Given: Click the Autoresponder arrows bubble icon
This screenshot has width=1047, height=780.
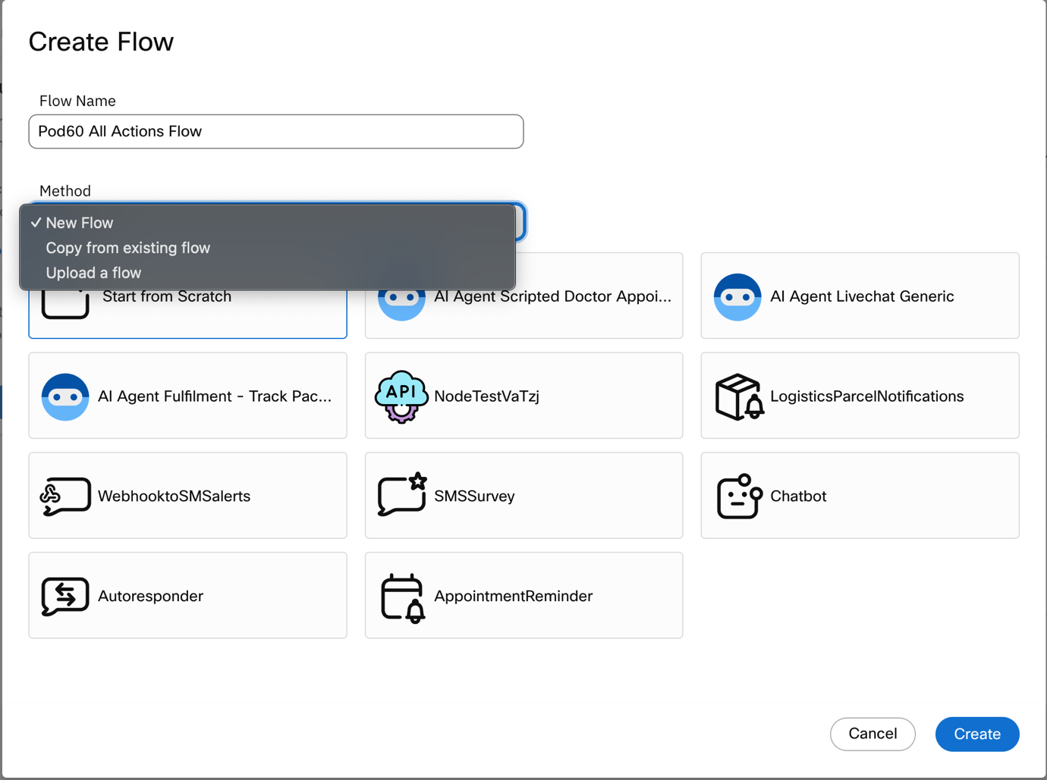Looking at the screenshot, I should [x=65, y=596].
